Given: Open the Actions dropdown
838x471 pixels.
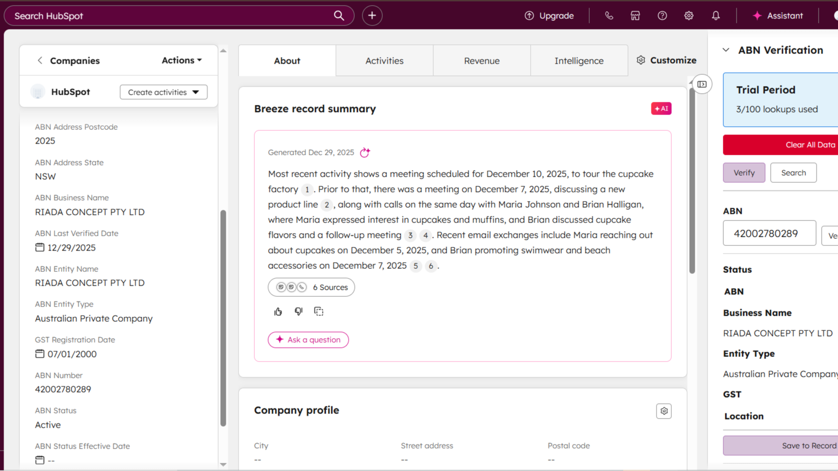Looking at the screenshot, I should click(181, 60).
